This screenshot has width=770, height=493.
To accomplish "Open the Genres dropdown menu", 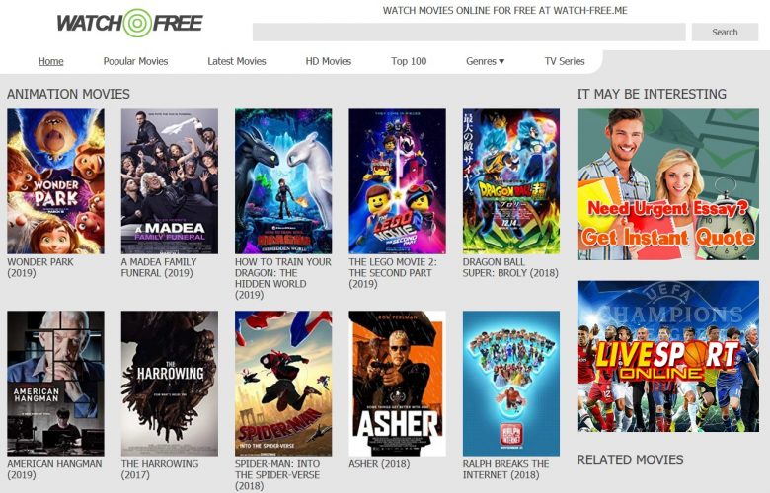I will click(485, 61).
